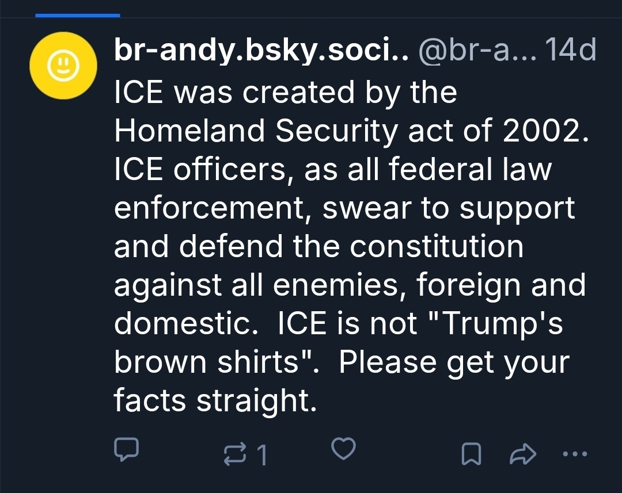Reply to br-andy's post
622x493 pixels.
126,450
